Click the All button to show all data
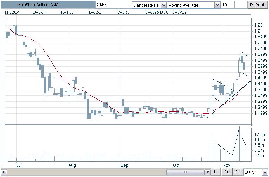Image resolution: width=269 pixels, height=177 pixels. pyautogui.click(x=237, y=172)
